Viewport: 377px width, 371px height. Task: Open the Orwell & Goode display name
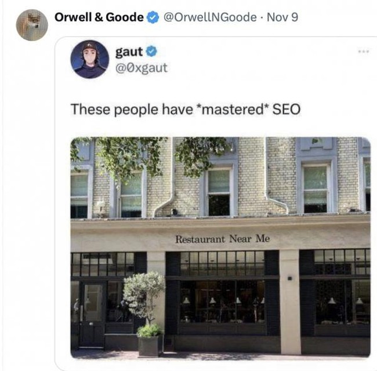tap(99, 17)
